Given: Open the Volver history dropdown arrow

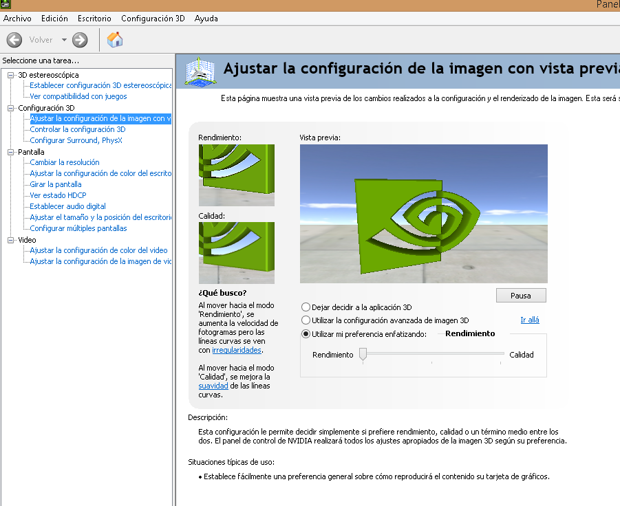Looking at the screenshot, I should click(x=64, y=40).
